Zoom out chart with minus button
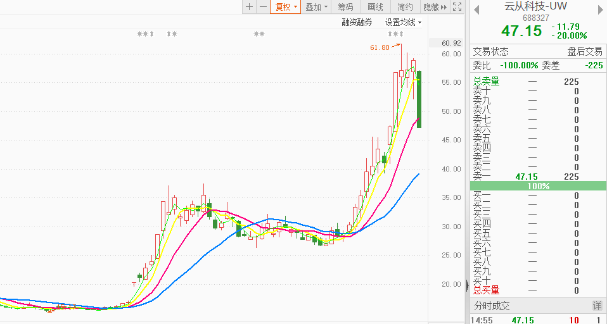The height and width of the screenshot is (324, 607). click(263, 7)
